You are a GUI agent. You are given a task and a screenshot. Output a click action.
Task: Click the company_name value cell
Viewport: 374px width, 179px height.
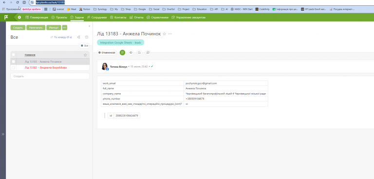pyautogui.click(x=226, y=94)
